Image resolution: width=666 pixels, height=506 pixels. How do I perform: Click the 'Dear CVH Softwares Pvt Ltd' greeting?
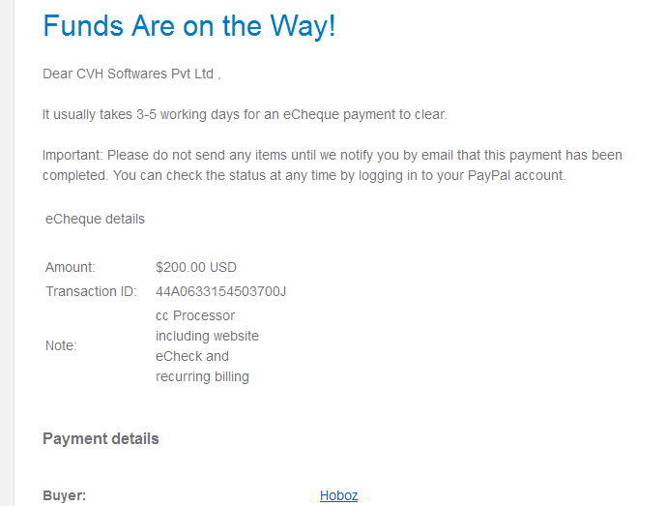pyautogui.click(x=131, y=74)
